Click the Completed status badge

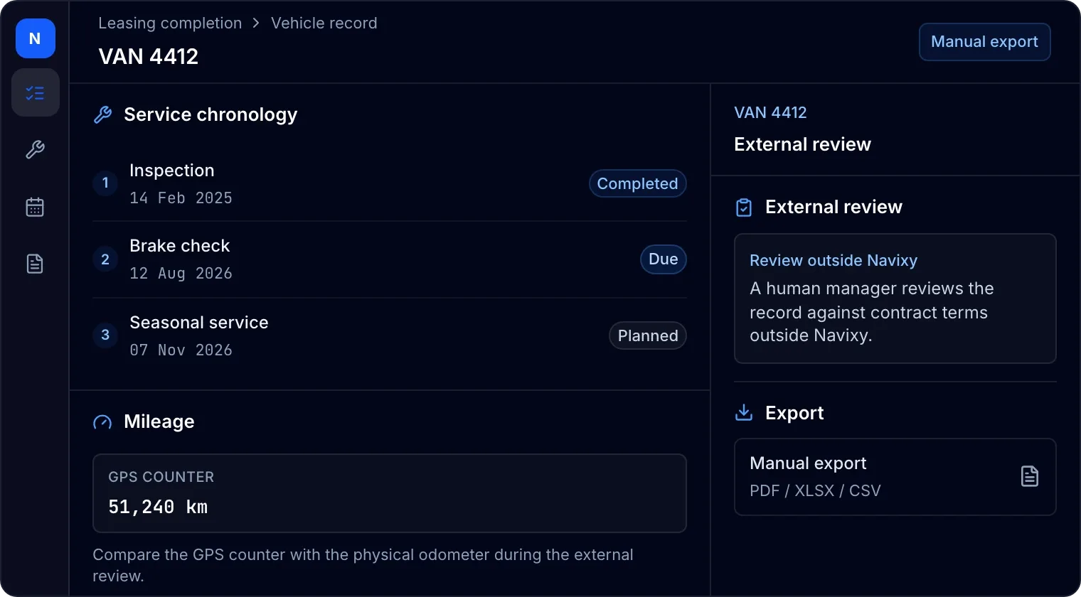click(x=637, y=183)
